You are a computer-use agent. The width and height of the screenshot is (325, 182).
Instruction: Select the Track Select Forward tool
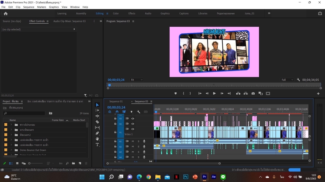coord(97,111)
